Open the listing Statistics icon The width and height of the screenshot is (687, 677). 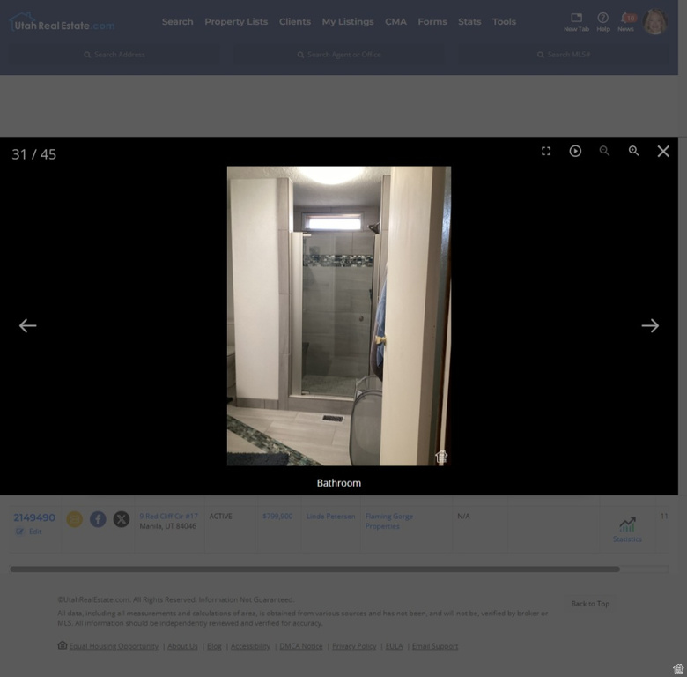tap(627, 528)
